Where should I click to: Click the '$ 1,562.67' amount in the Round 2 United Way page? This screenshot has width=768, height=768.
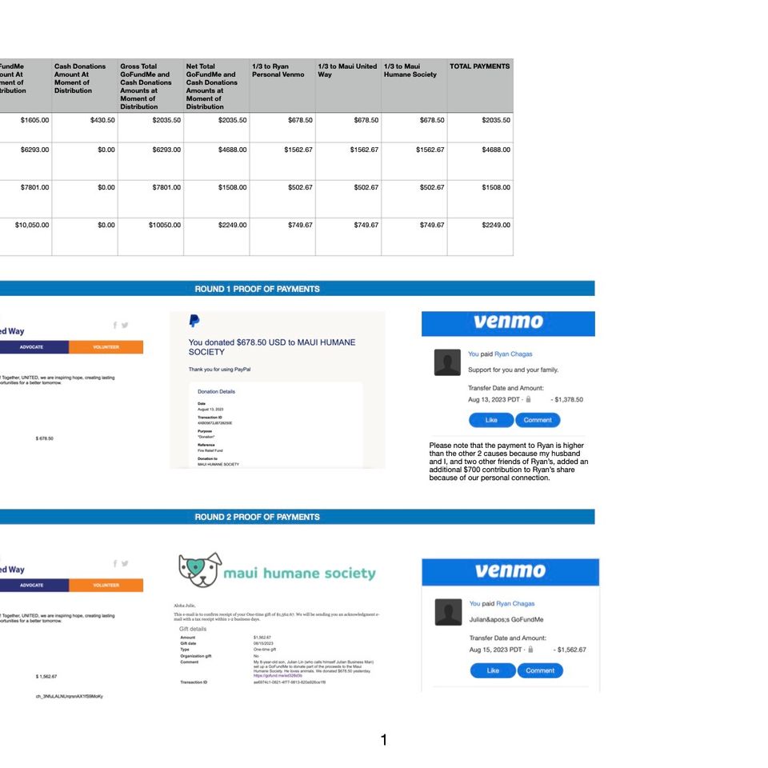coord(46,677)
